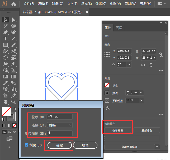Image resolution: width=170 pixels, height=160 pixels.
Task: Select the Pen tool
Action: 6,32
